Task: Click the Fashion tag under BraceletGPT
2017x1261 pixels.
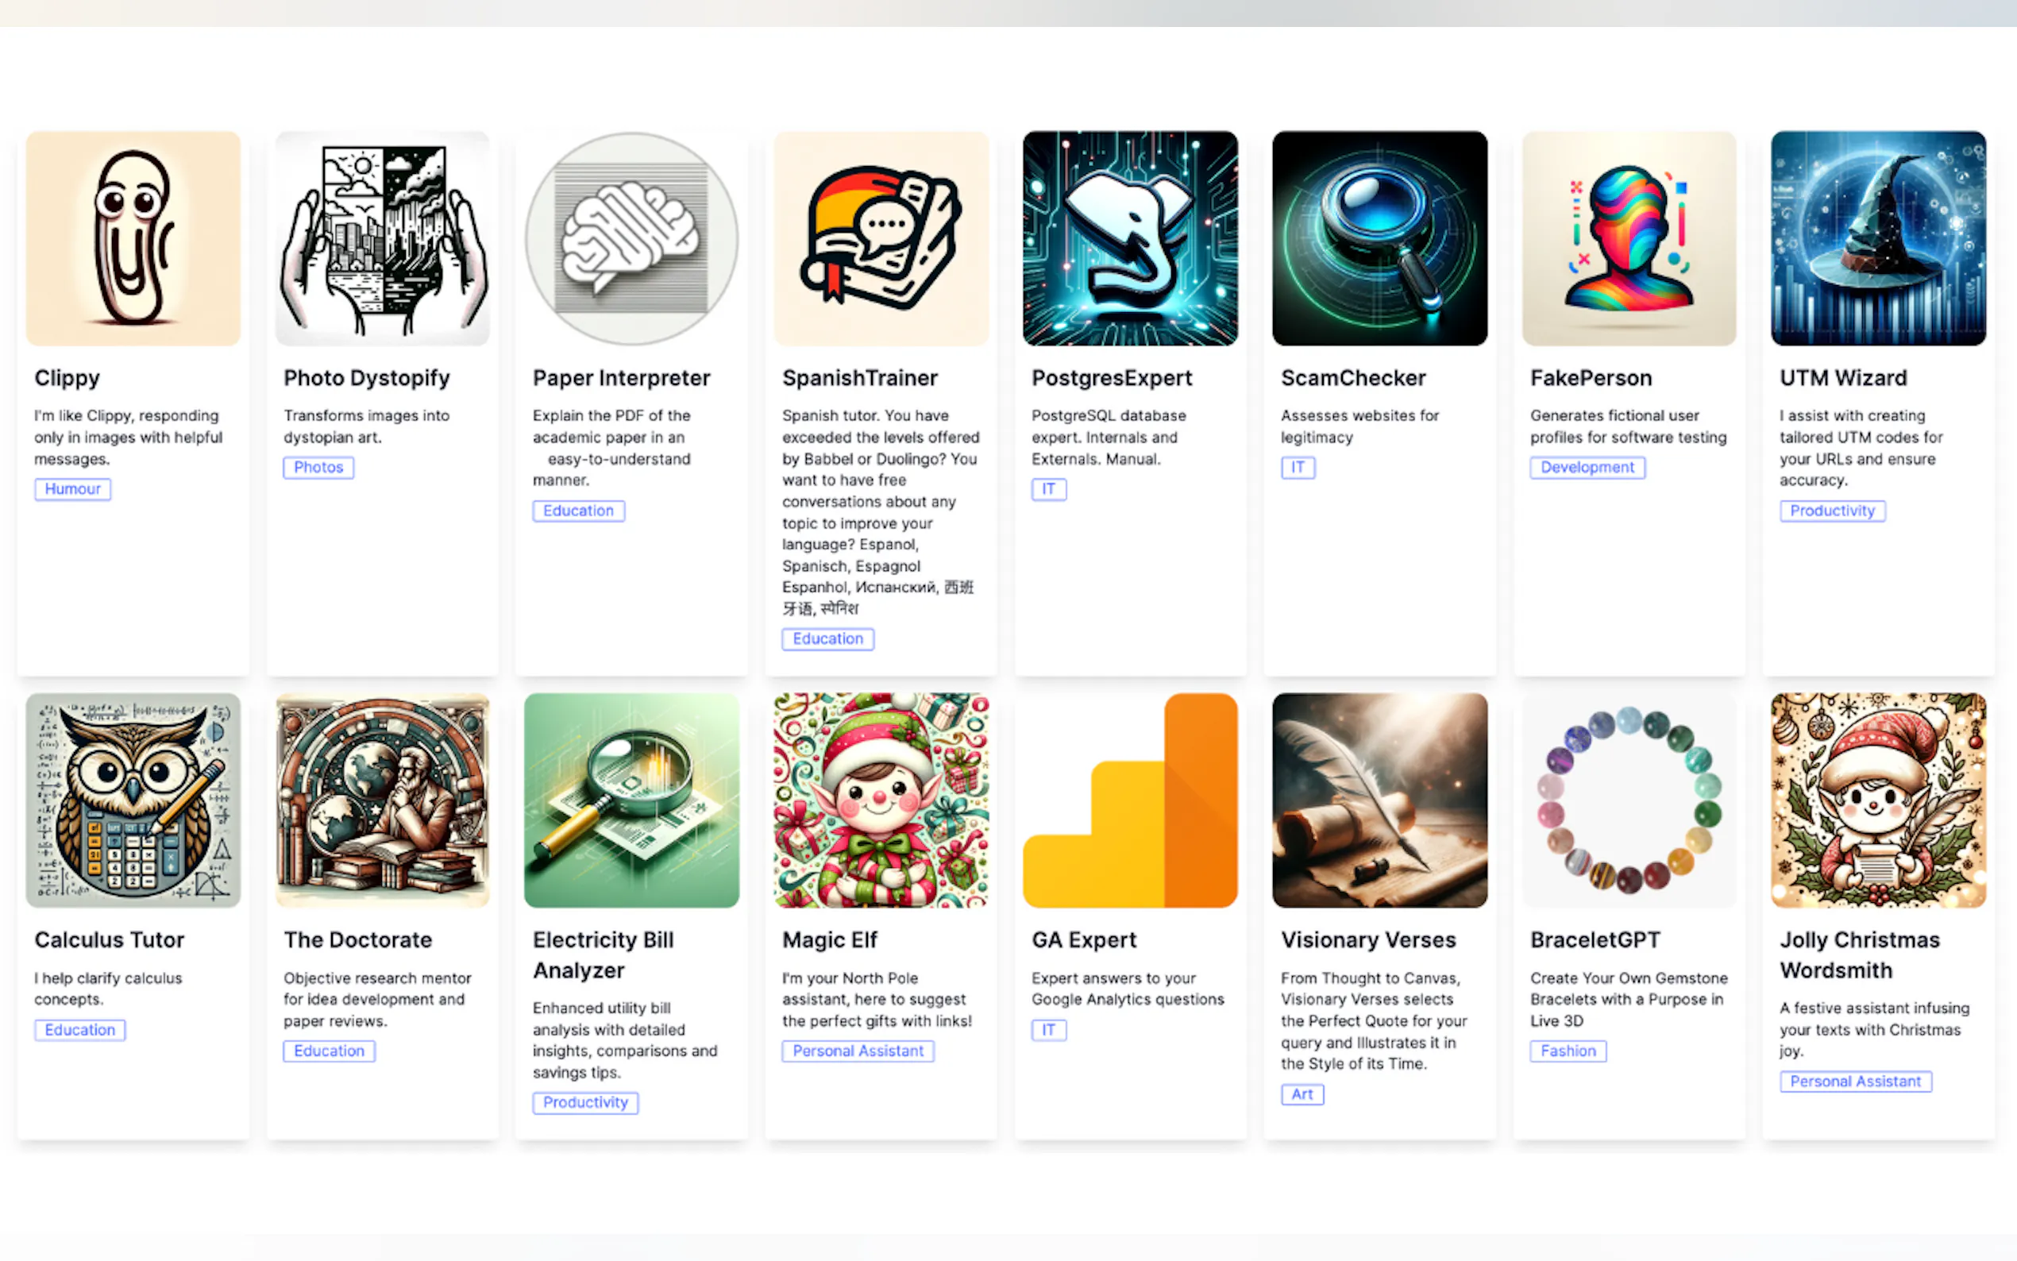Action: tap(1568, 1051)
